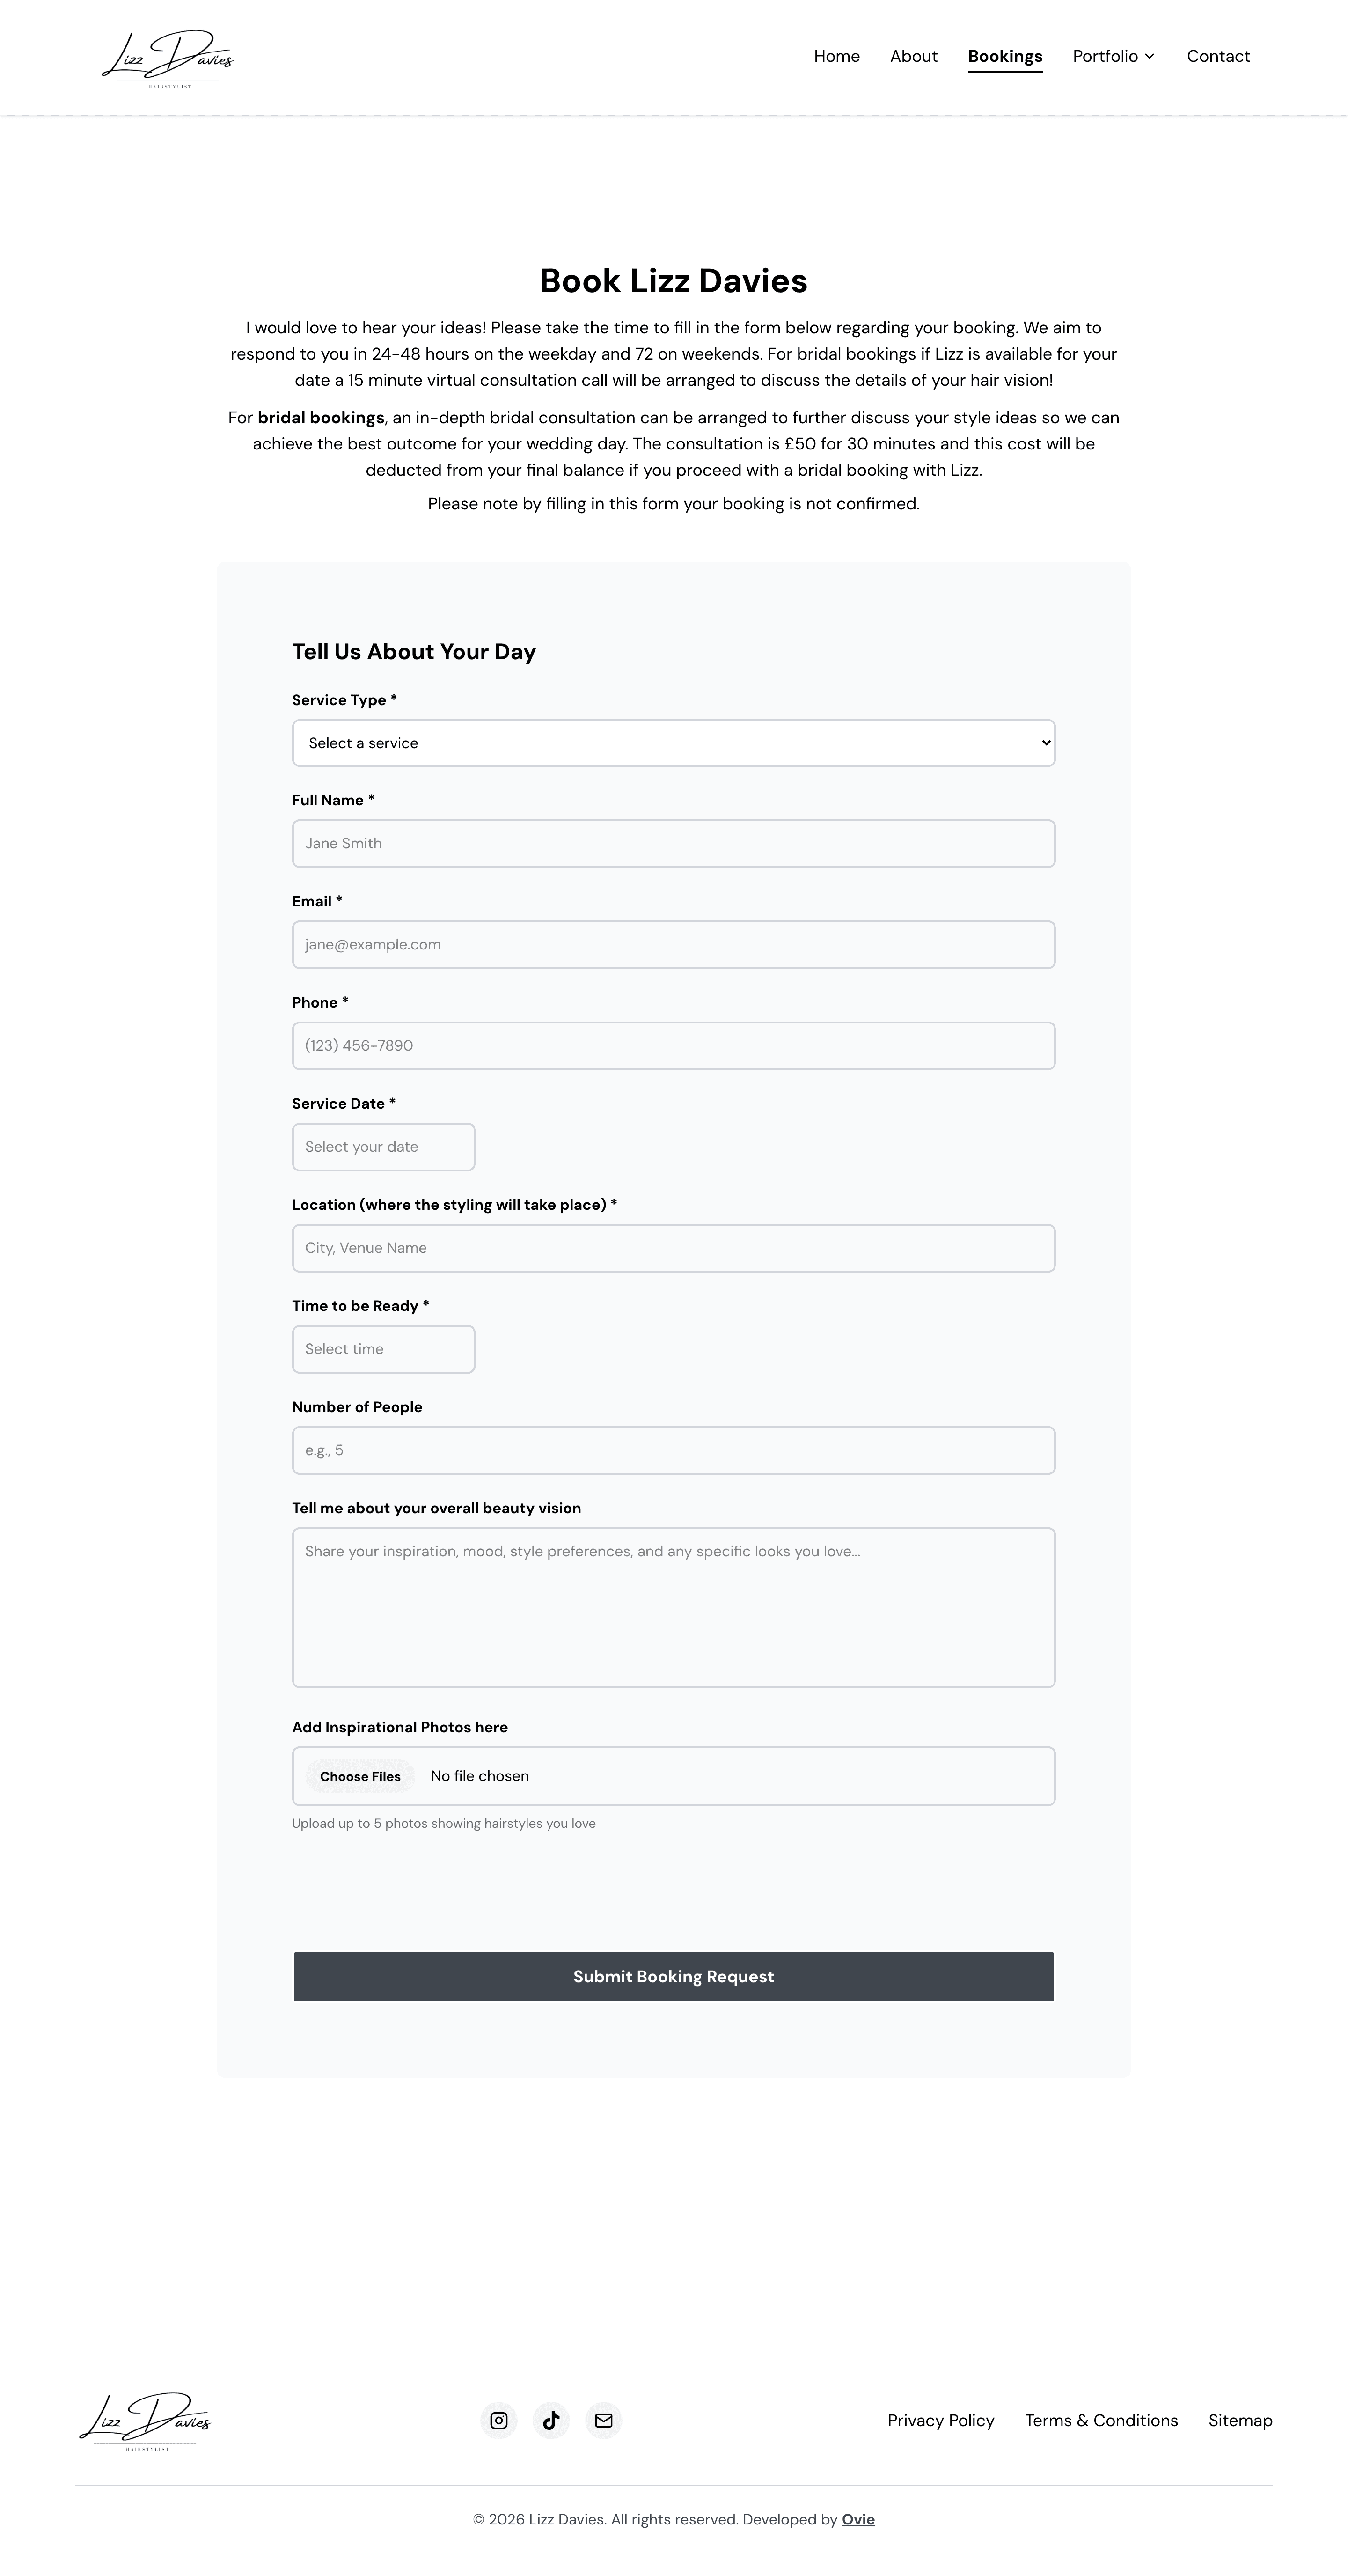The width and height of the screenshot is (1348, 2576).
Task: Open the About page
Action: (x=913, y=56)
